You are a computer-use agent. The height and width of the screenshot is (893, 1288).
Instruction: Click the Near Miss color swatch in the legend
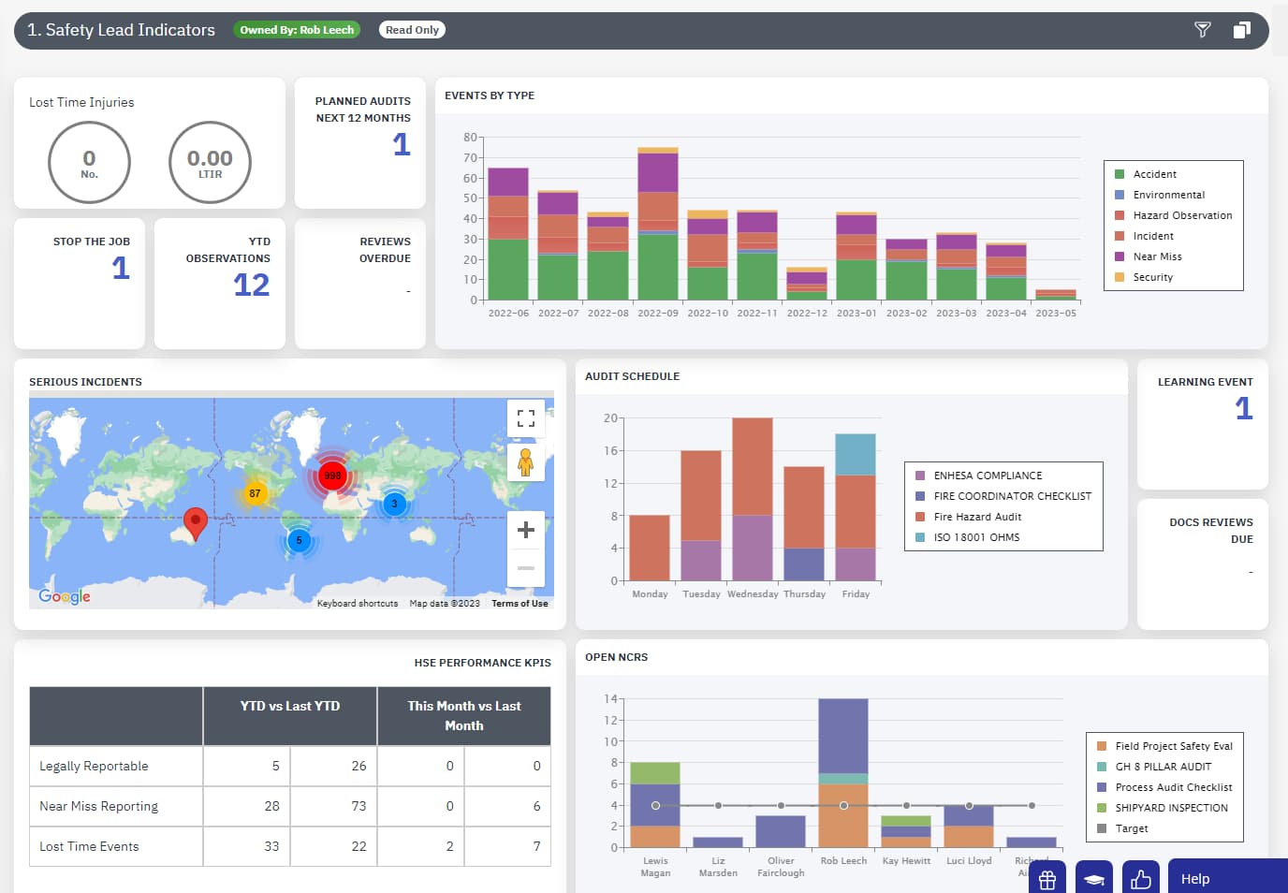(1120, 256)
